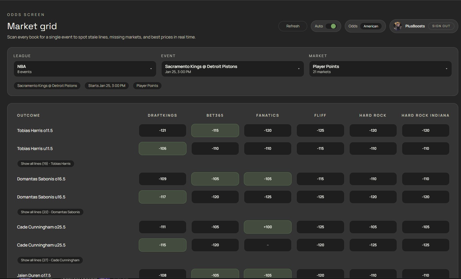Image resolution: width=461 pixels, height=279 pixels.
Task: Sign out of the PlusBoosts account
Action: pos(441,26)
